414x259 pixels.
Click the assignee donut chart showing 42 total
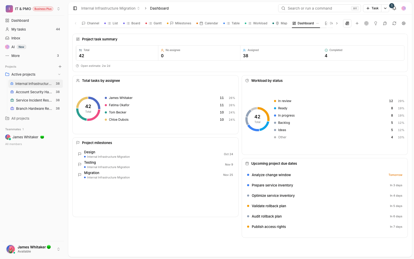click(x=88, y=109)
